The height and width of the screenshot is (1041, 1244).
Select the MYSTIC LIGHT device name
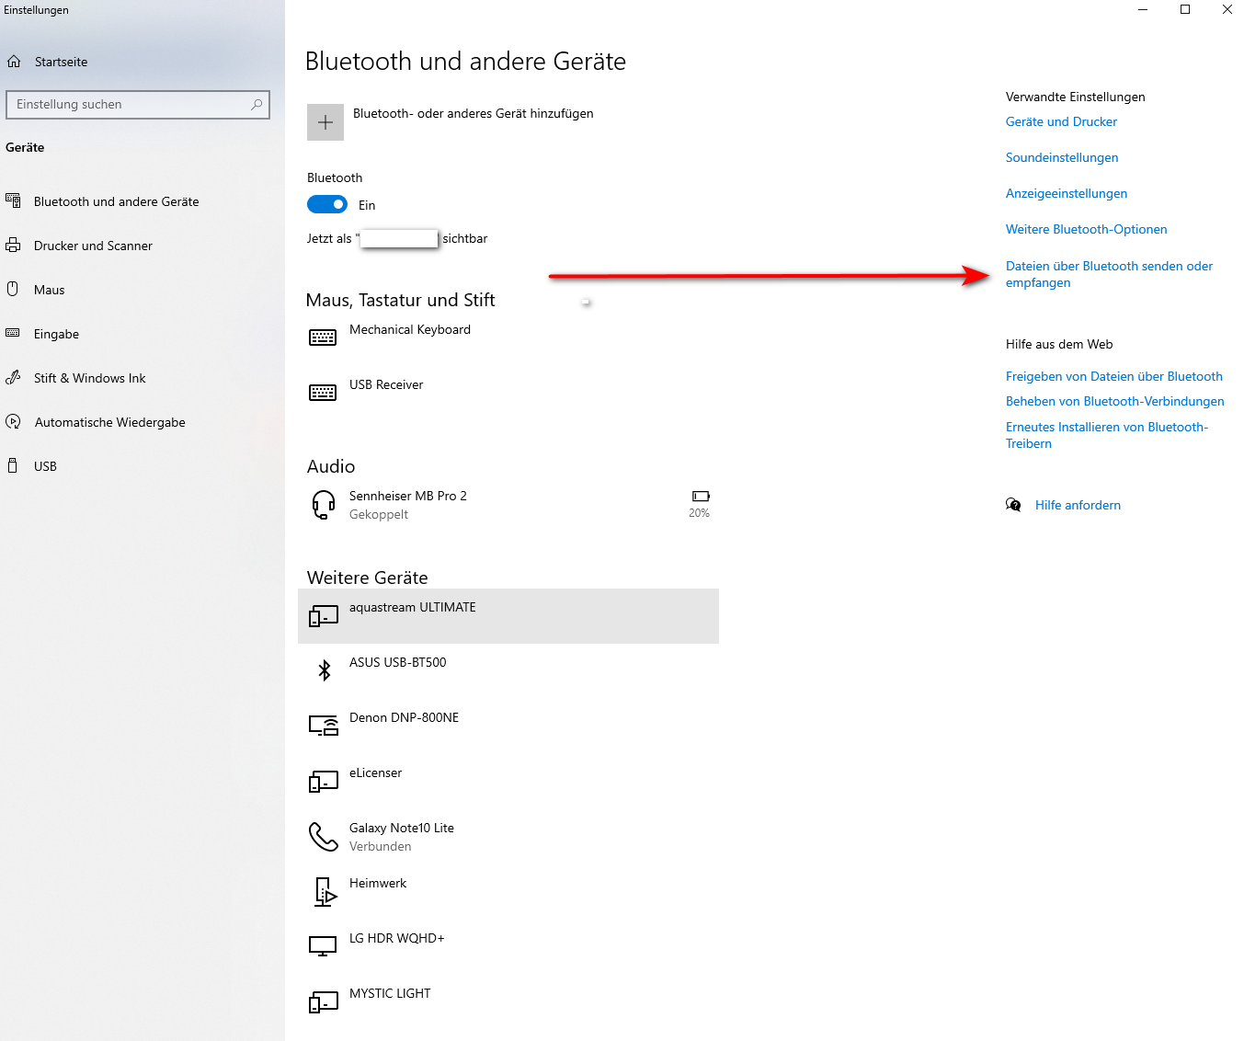click(390, 993)
